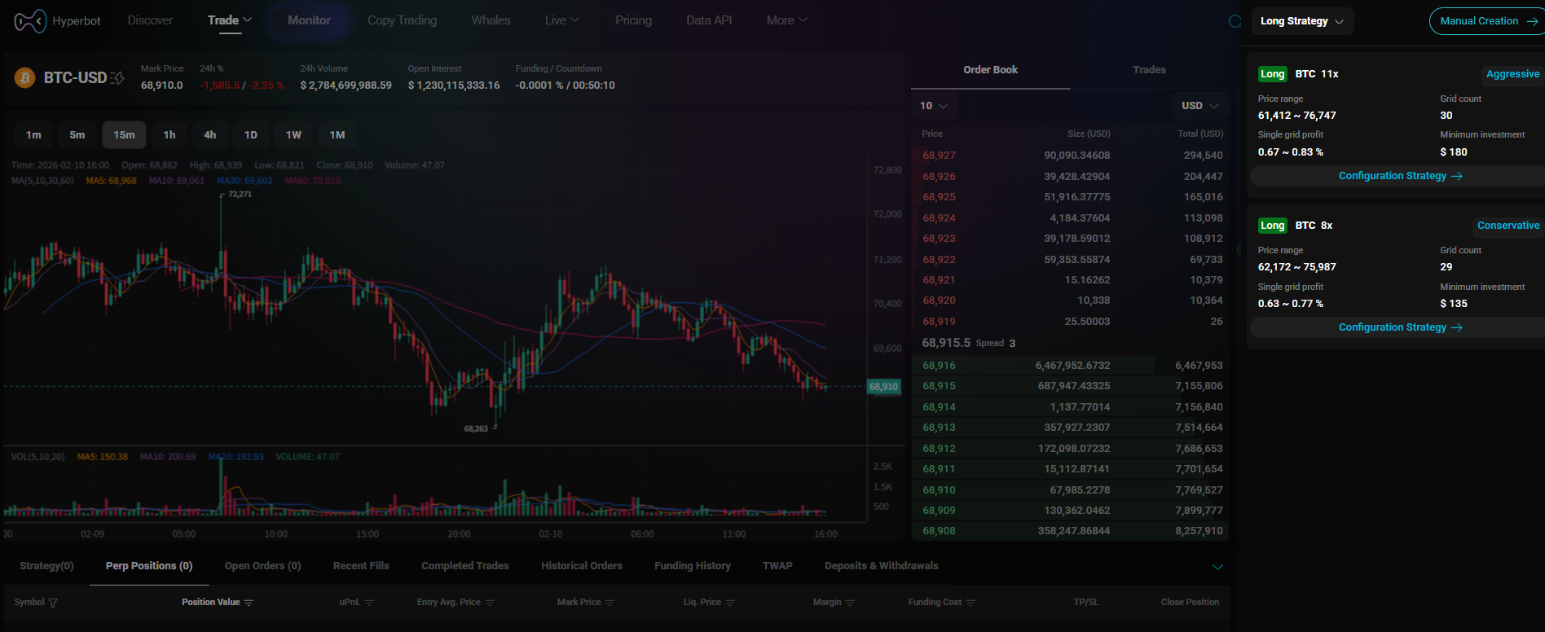Switch chart to 4h timeframe
1545x632 pixels.
pos(210,135)
